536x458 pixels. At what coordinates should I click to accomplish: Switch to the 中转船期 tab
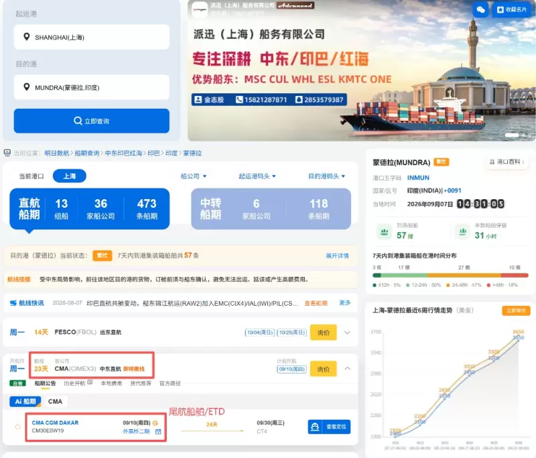pos(271,209)
